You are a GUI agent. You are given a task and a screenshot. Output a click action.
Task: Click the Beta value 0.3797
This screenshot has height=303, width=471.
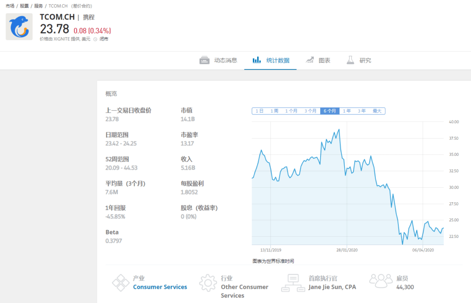(x=114, y=241)
